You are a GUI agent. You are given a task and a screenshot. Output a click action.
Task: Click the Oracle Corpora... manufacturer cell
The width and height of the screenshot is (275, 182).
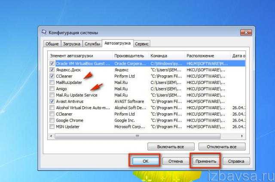point(130,63)
